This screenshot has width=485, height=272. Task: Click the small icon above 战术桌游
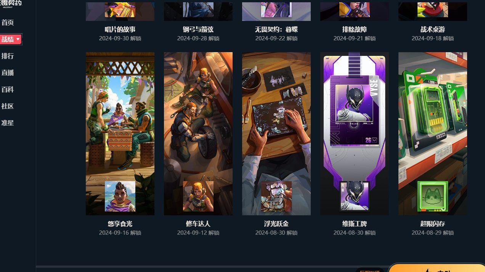click(433, 10)
